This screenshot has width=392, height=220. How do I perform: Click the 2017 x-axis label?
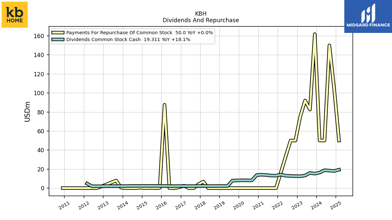[180, 206]
